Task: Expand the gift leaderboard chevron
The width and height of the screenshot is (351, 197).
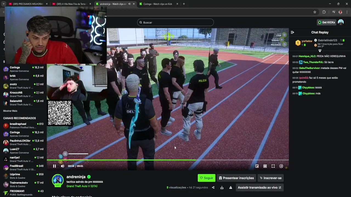Action: [x=320, y=51]
